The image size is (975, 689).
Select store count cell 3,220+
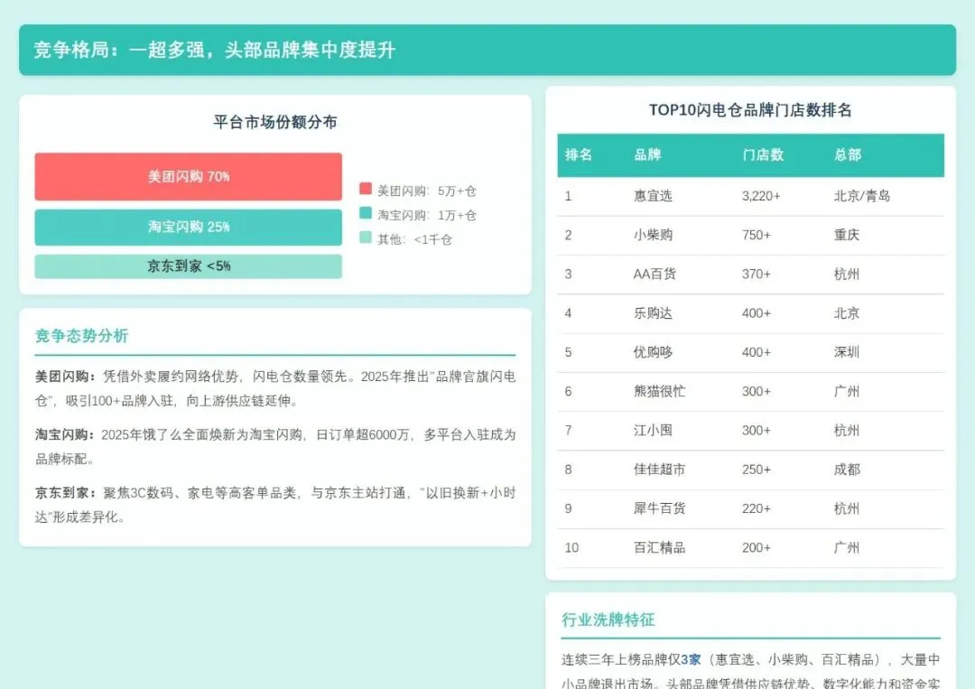point(761,196)
